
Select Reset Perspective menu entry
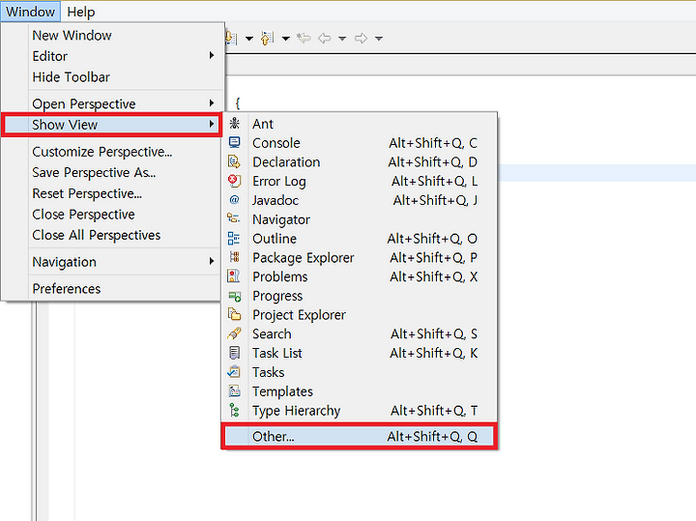111,193
